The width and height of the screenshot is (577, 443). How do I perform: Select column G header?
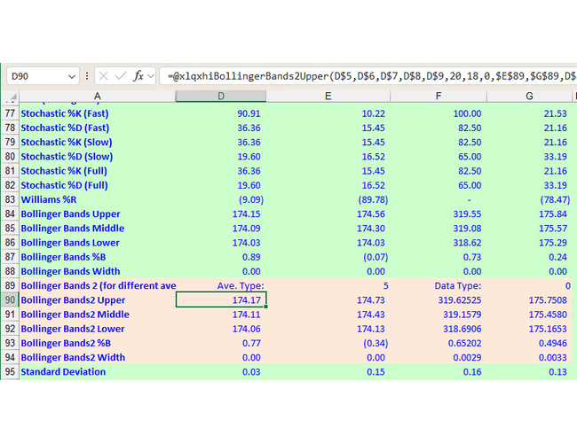(x=529, y=96)
